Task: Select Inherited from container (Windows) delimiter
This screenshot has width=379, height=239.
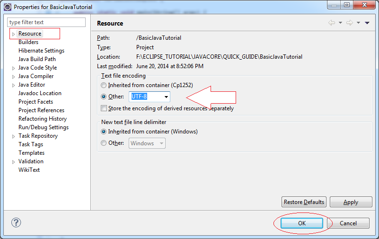Action: pyautogui.click(x=104, y=132)
